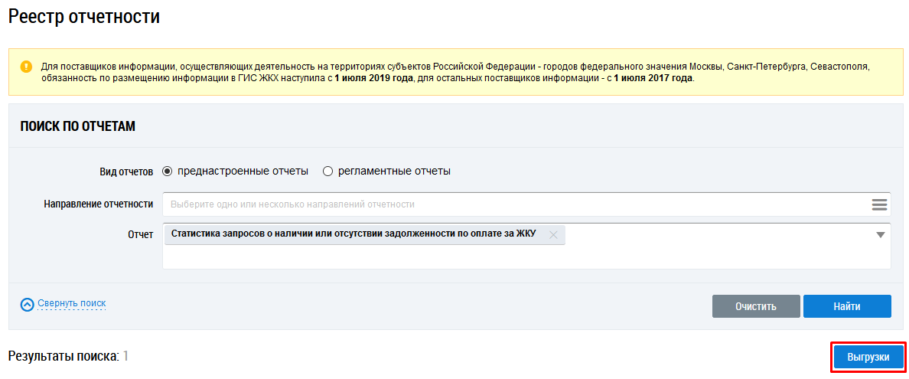This screenshot has width=909, height=379.
Task: Click the circular chevron collapse search icon
Action: 28,305
